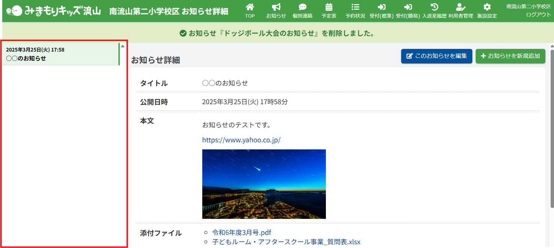Open 予約状況 list icon
This screenshot has height=248, width=554.
[x=355, y=7]
